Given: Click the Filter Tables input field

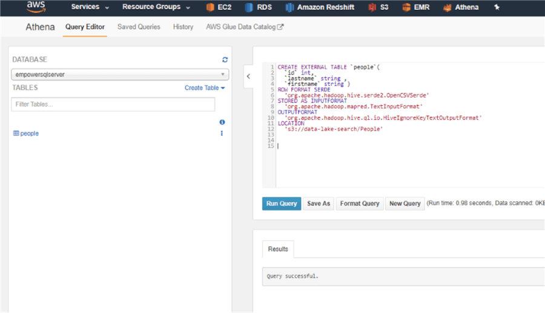Looking at the screenshot, I should (x=113, y=104).
